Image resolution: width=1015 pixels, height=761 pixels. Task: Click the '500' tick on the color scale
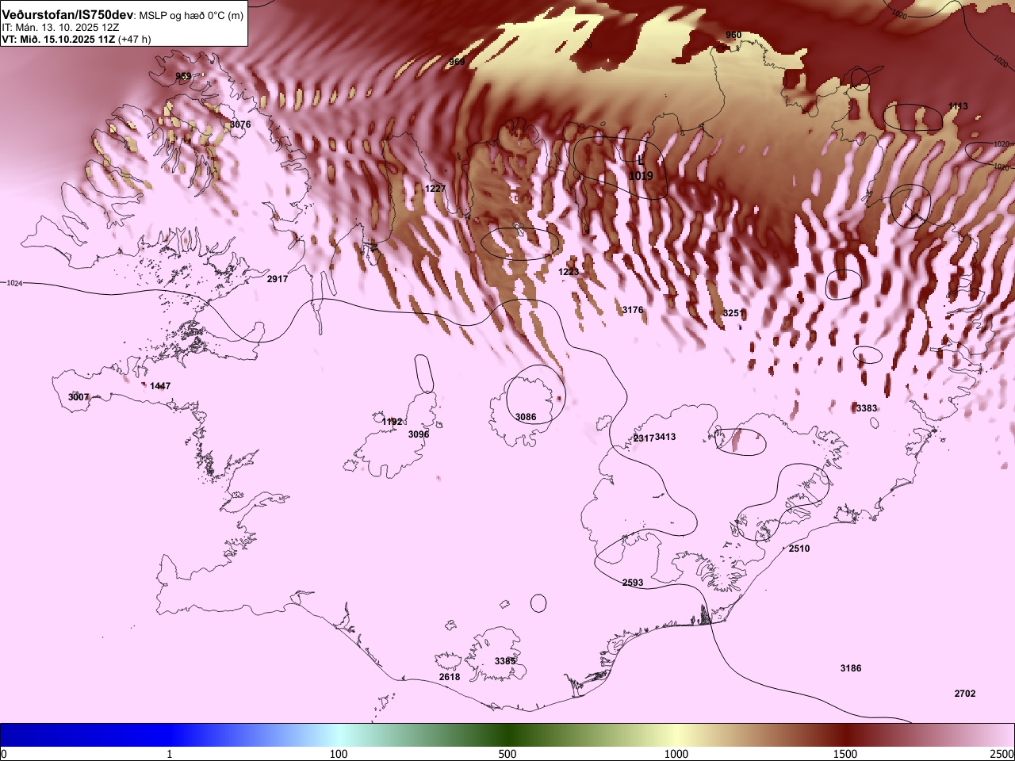(507, 754)
